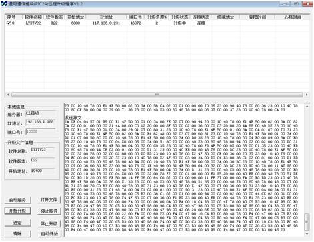Click the vertical scrollbar thumb of the log pane

307,222
